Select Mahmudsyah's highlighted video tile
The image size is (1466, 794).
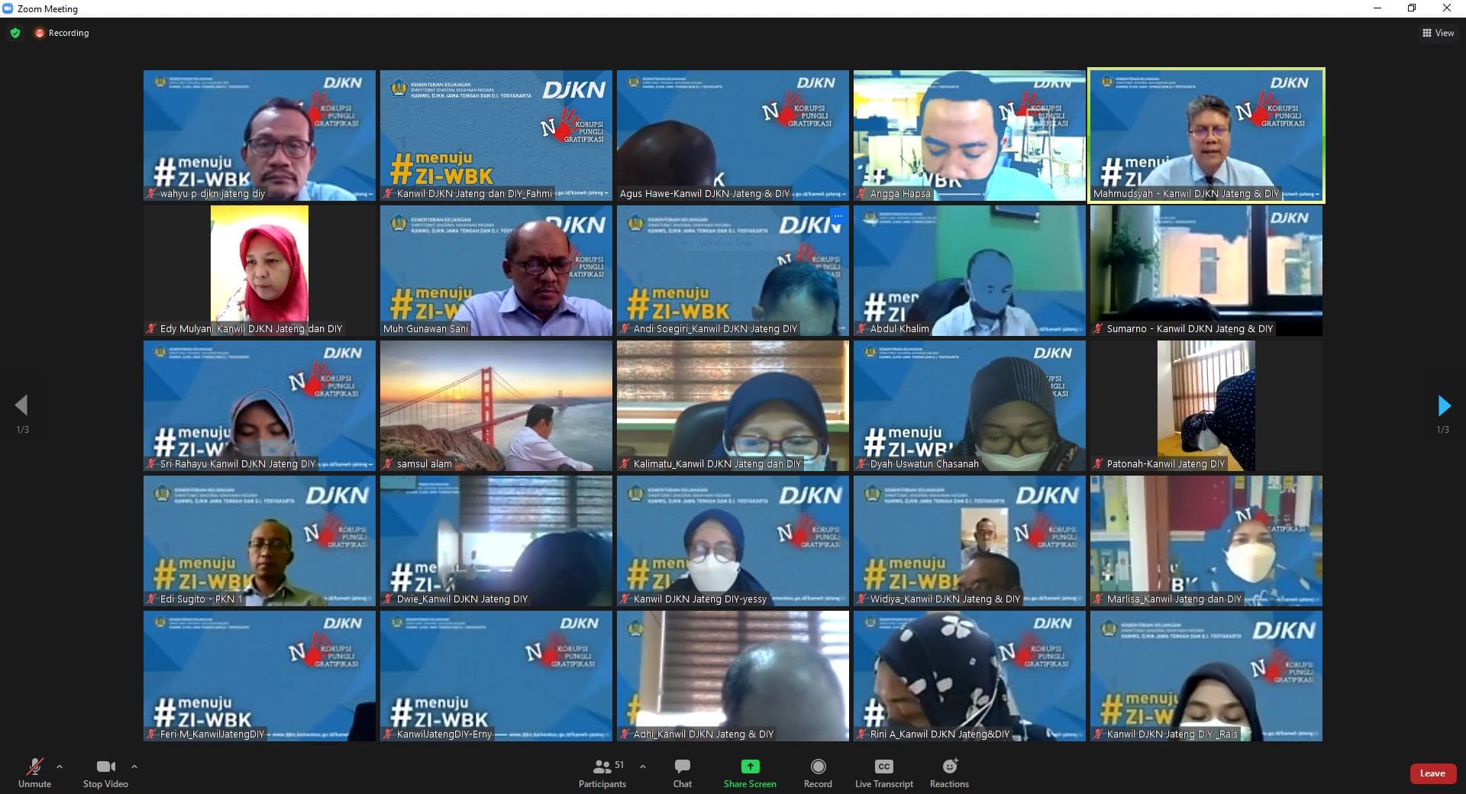[1206, 135]
